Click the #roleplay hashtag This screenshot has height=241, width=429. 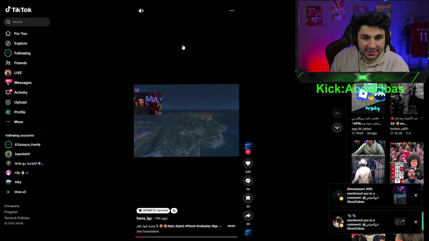click(203, 226)
